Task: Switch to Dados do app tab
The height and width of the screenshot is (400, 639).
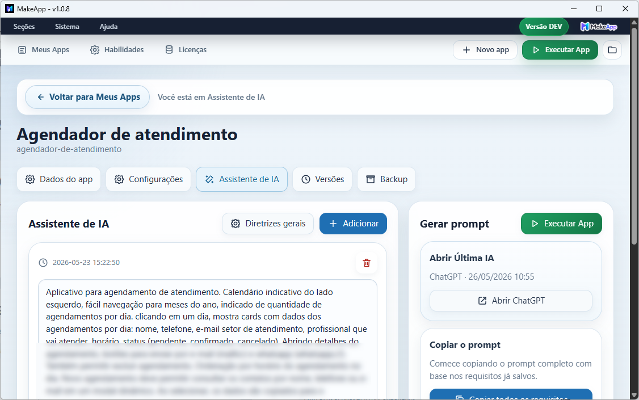Action: (58, 179)
